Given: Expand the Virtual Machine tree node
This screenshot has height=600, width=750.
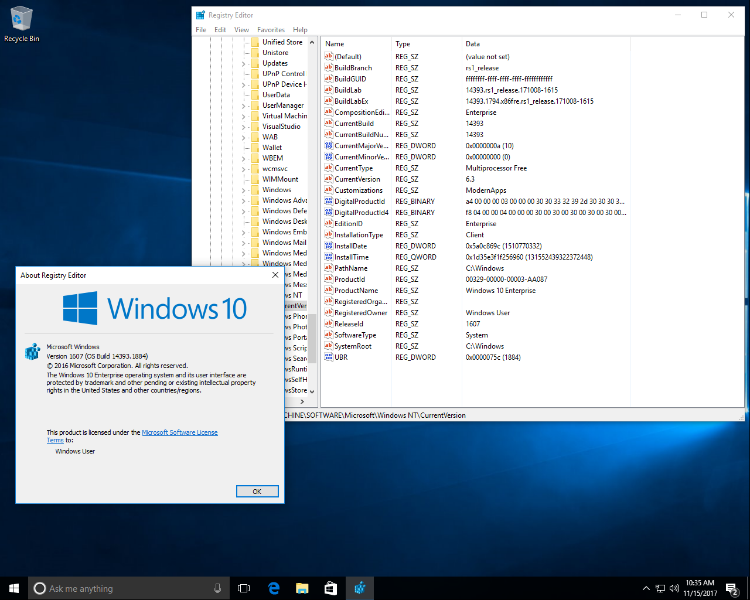Looking at the screenshot, I should 244,116.
